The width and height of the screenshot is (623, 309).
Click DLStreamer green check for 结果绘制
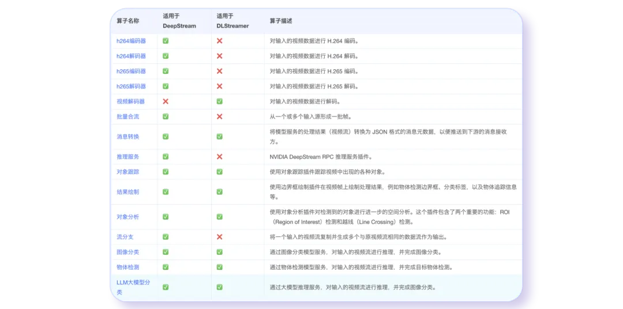tap(219, 192)
